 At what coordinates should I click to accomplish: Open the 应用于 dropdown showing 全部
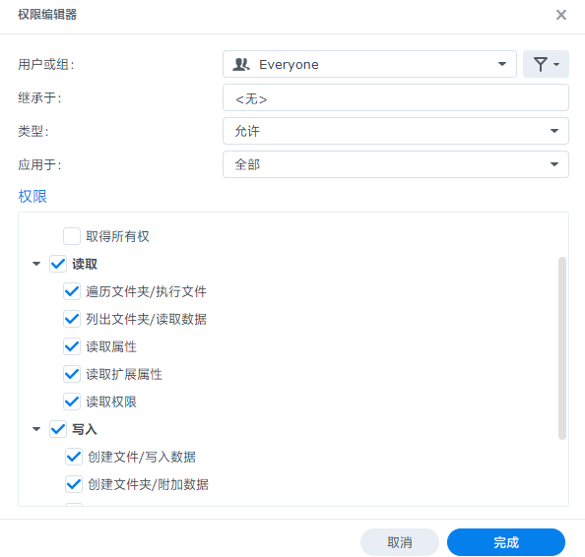point(396,164)
